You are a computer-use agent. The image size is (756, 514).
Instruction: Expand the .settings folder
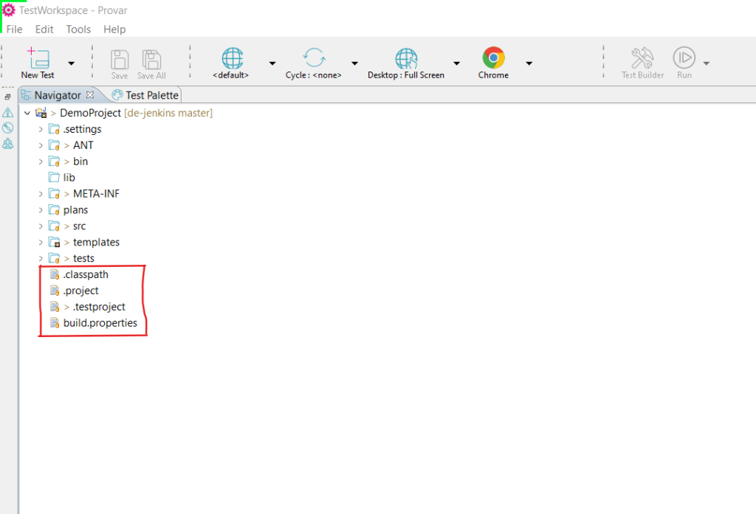(x=41, y=130)
